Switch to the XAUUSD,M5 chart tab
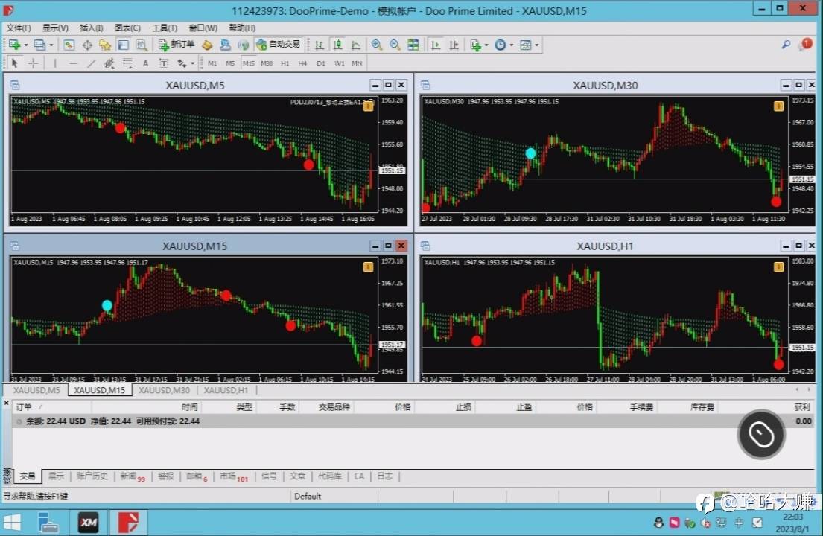Viewport: 823px width, 536px height. pyautogui.click(x=36, y=390)
